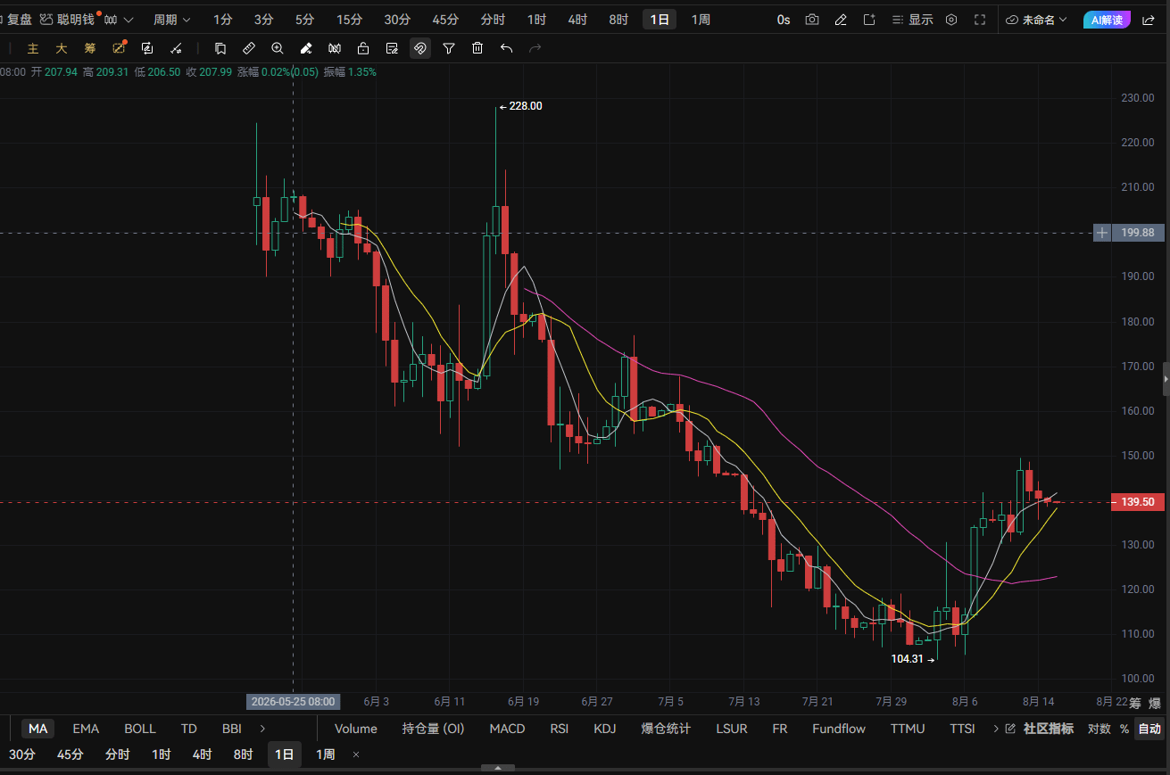Toggle the 主 main-force indicator
Viewport: 1170px width, 775px height.
coord(33,48)
